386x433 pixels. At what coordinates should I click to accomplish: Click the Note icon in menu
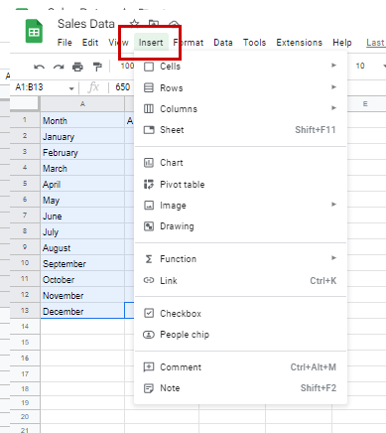[149, 388]
